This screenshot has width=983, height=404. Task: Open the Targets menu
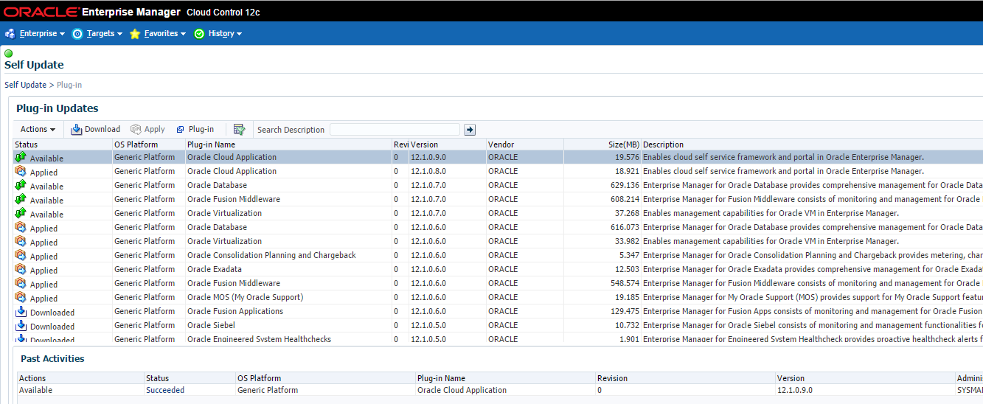pos(104,33)
